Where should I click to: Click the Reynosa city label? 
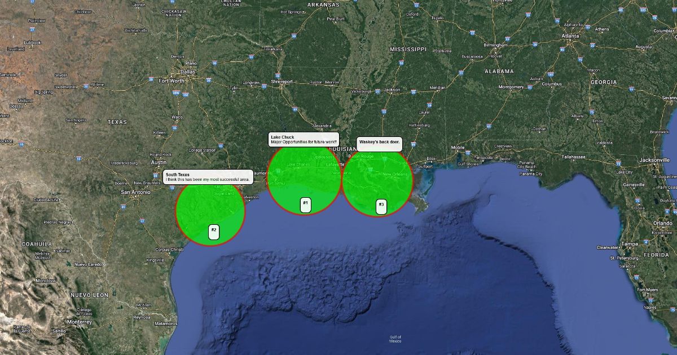(142, 317)
